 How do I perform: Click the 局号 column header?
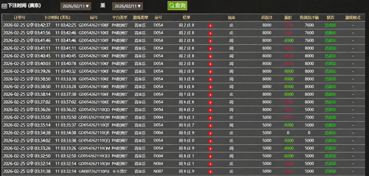[94, 18]
